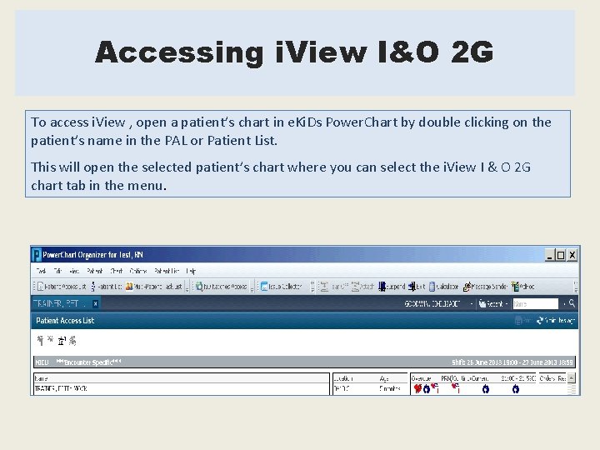The image size is (600, 450).
Task: Click leftmost icon under Patient Access List heading
Action: pyautogui.click(x=40, y=340)
